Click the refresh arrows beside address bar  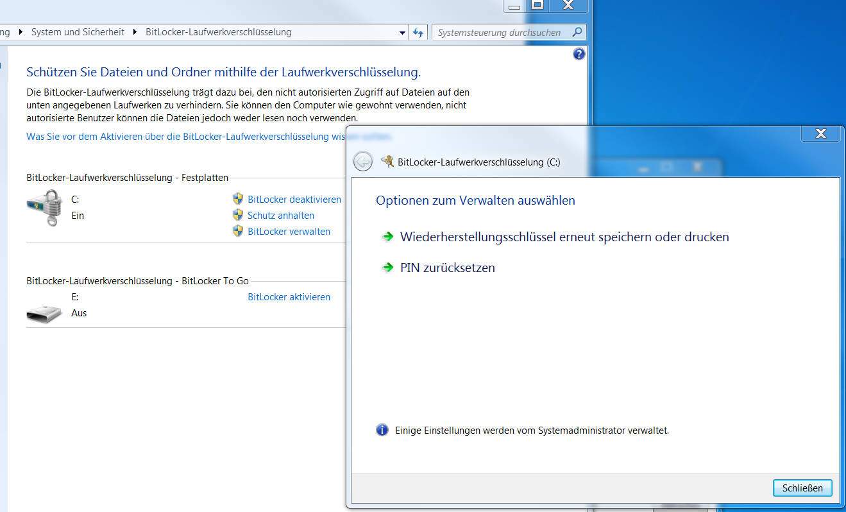[x=419, y=32]
